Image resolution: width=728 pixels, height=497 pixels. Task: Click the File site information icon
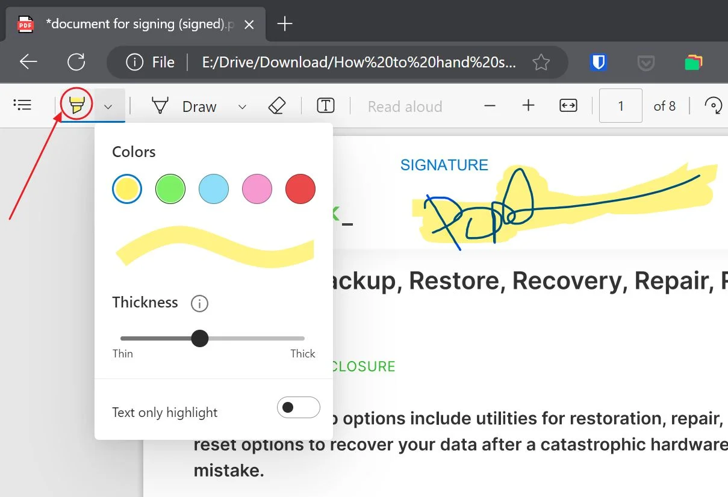[x=134, y=62]
